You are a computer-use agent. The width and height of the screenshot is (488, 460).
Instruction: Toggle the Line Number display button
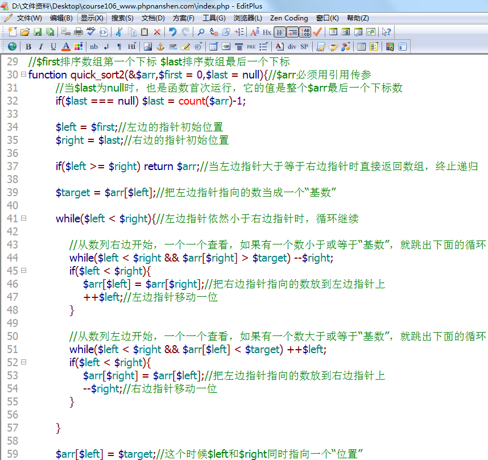click(x=305, y=32)
